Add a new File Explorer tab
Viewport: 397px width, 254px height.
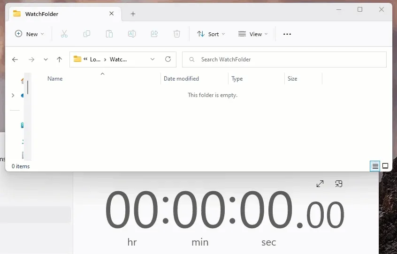coord(133,14)
